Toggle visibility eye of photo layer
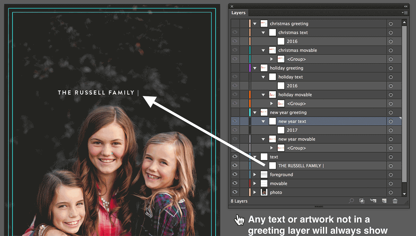416x236 pixels. [235, 192]
